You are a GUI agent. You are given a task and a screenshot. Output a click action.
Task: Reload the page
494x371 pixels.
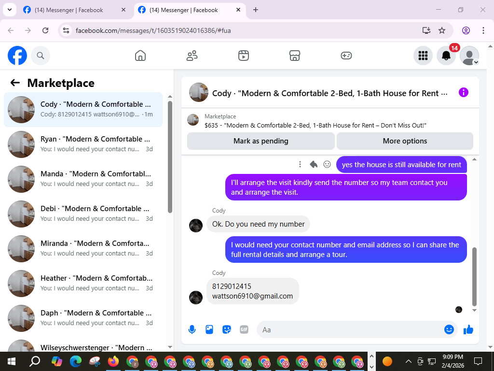(x=45, y=30)
